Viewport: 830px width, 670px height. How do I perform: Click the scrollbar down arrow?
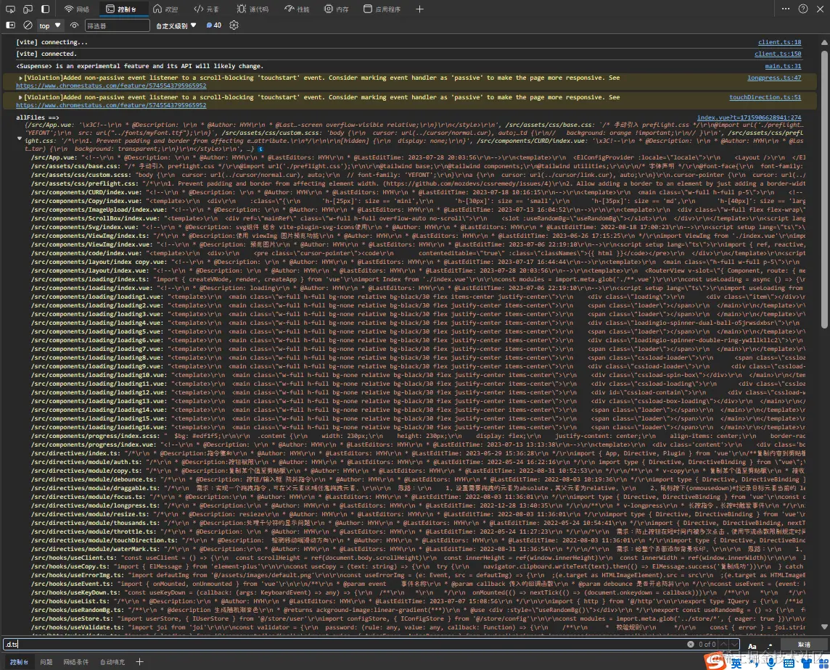pyautogui.click(x=824, y=627)
